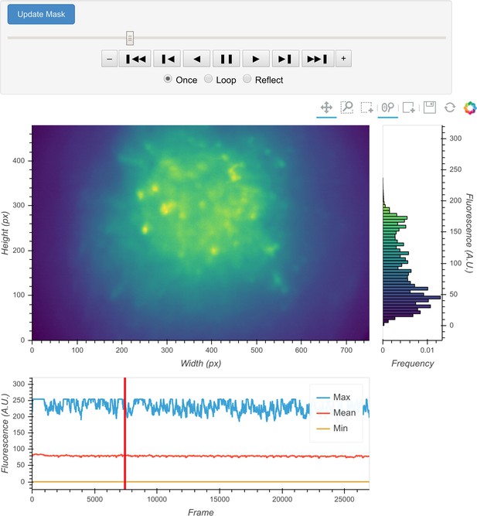
Task: Play frames forward
Action: coord(256,59)
